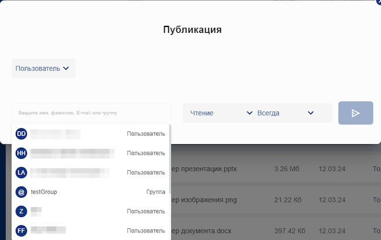Viewport: 381px width, 240px height.
Task: Click the send publication arrow button
Action: tap(355, 113)
